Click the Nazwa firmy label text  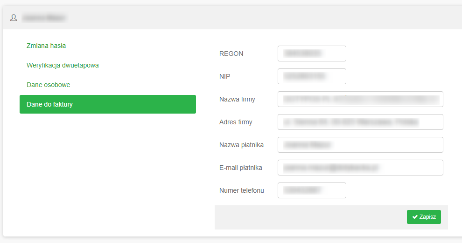(x=237, y=99)
